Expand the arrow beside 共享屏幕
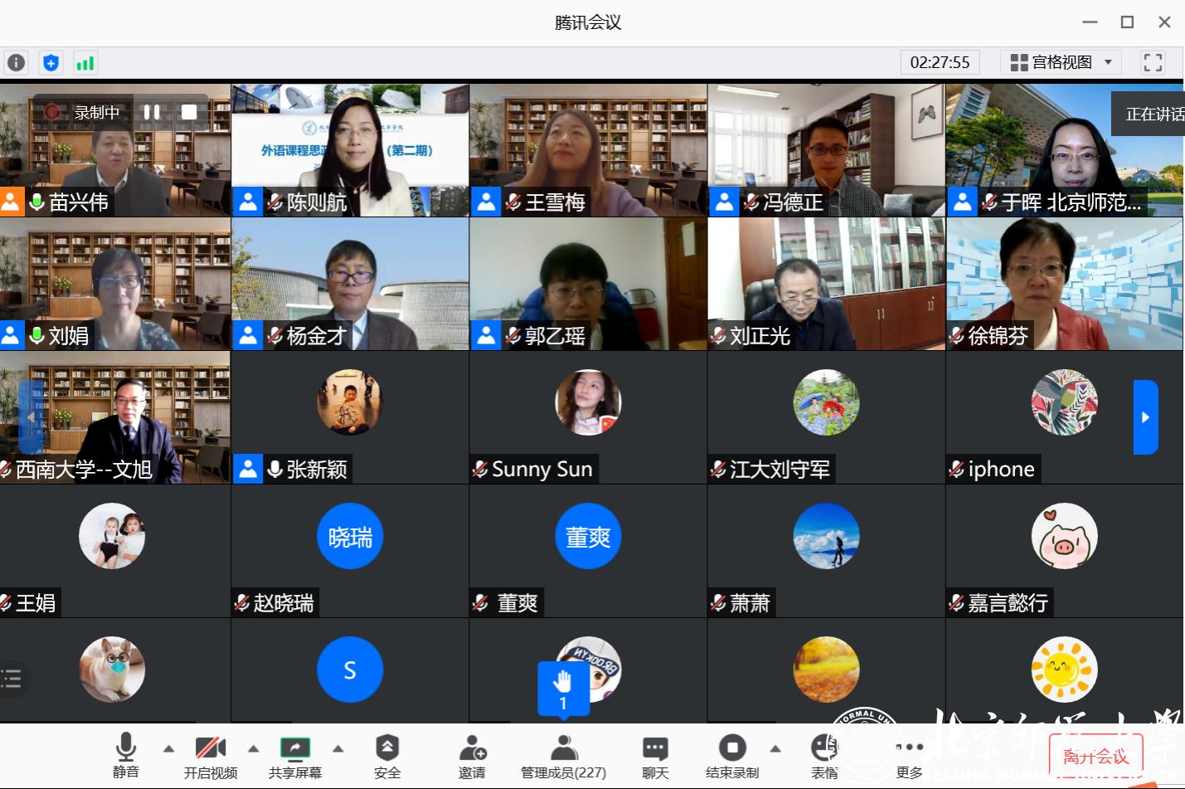This screenshot has height=789, width=1185. pos(338,748)
